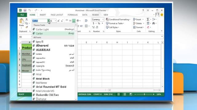197x110 pixels.
Task: Click the font list scrollbar down arrow
Action: coord(76,99)
